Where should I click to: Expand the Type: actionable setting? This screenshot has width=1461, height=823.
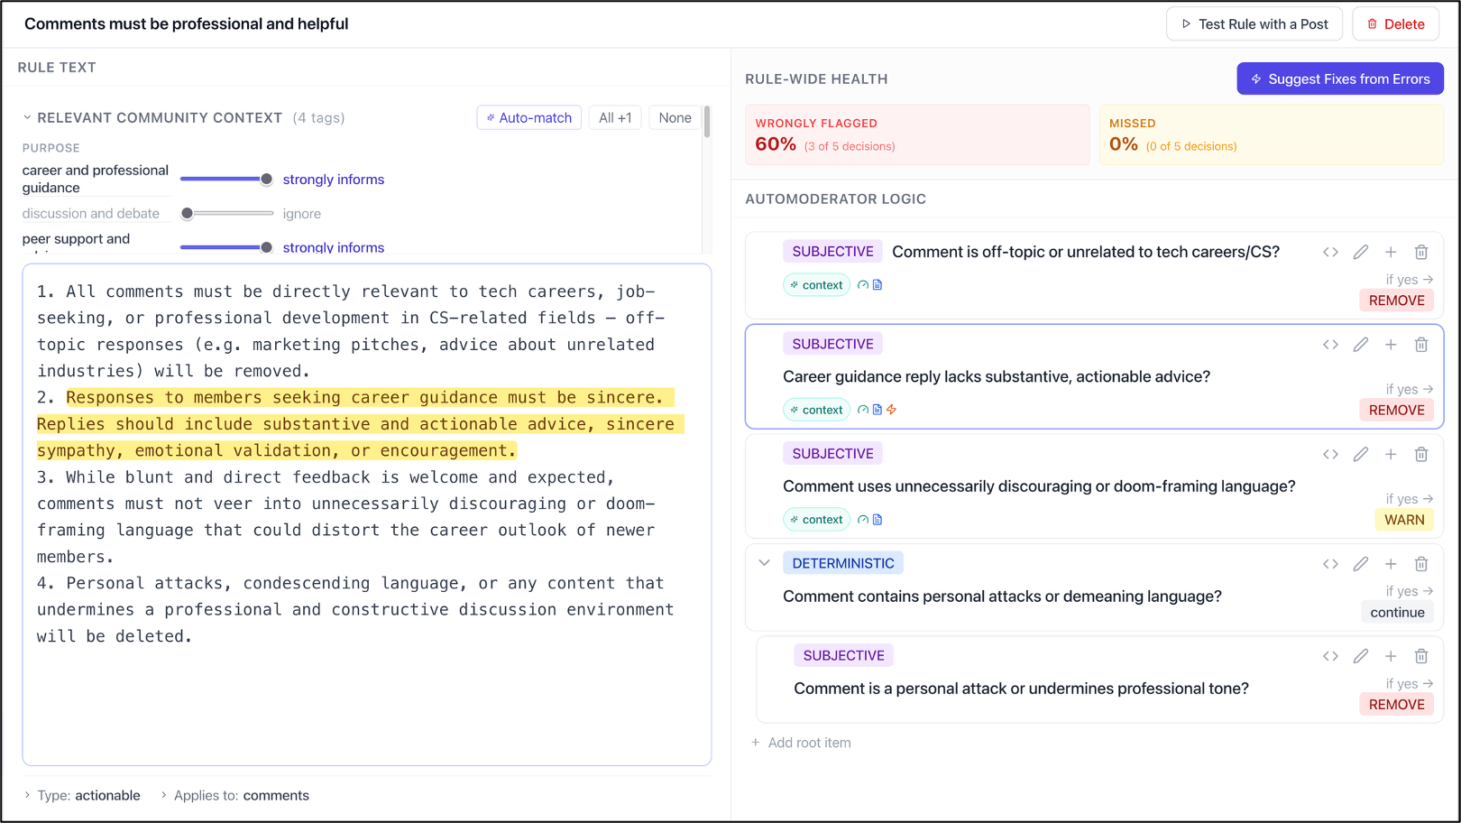(82, 795)
